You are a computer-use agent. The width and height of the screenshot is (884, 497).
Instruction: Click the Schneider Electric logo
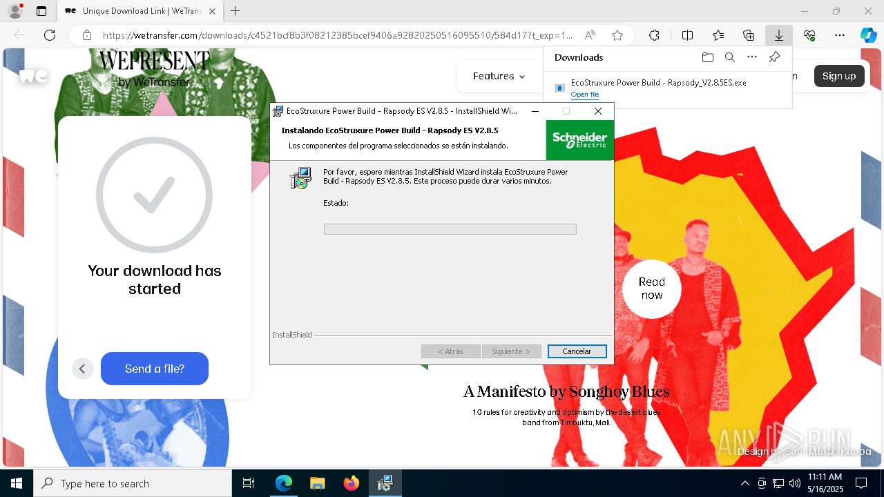579,140
